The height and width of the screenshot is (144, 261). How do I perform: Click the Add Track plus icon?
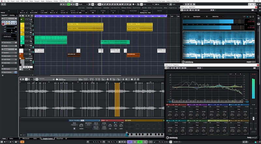pos(21,15)
